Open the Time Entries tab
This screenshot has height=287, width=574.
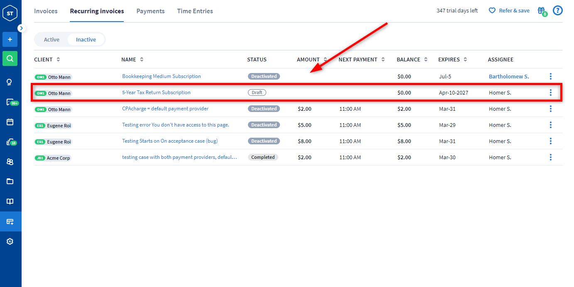point(195,11)
